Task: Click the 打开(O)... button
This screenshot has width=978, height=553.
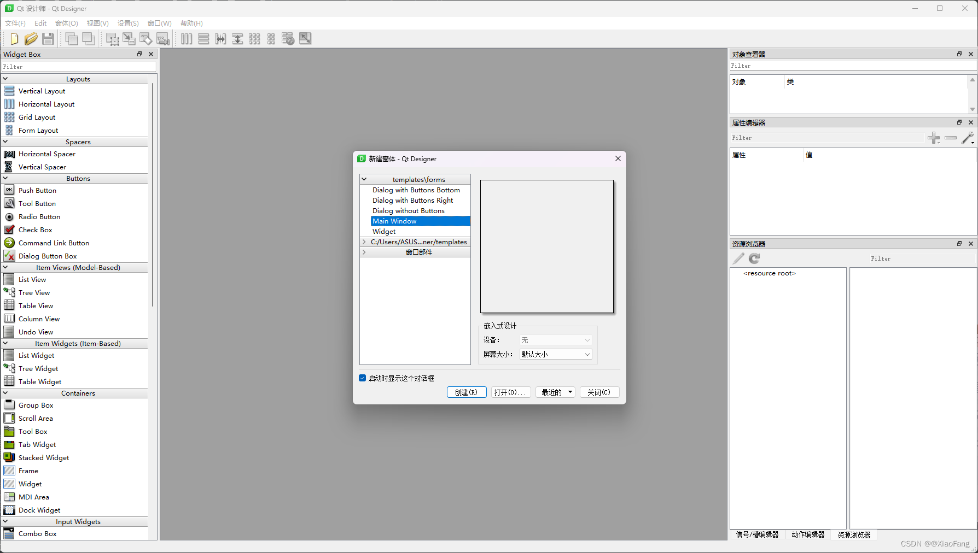Action: click(511, 392)
